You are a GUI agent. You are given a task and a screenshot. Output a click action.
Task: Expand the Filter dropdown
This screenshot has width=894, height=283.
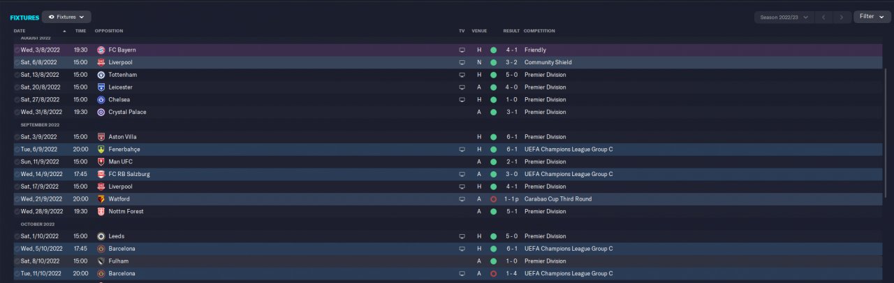click(872, 16)
